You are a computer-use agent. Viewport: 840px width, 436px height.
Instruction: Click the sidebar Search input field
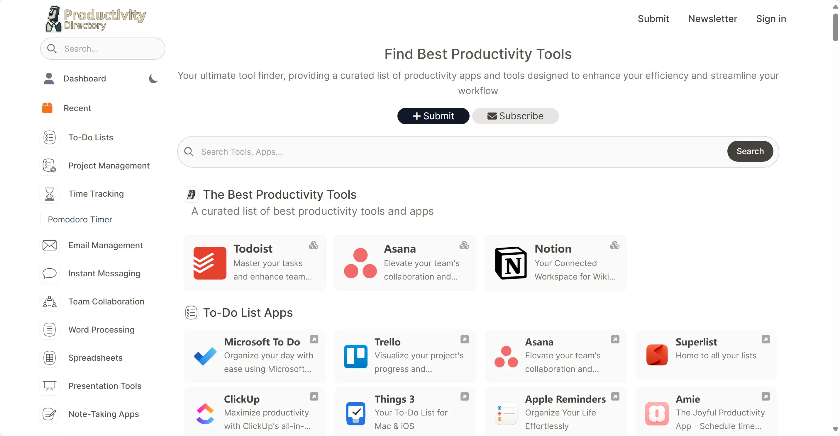[103, 49]
